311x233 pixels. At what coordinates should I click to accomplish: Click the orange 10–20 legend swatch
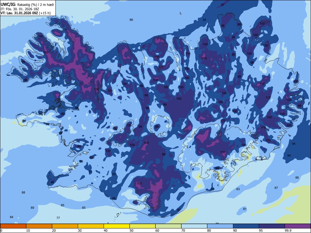(39, 226)
